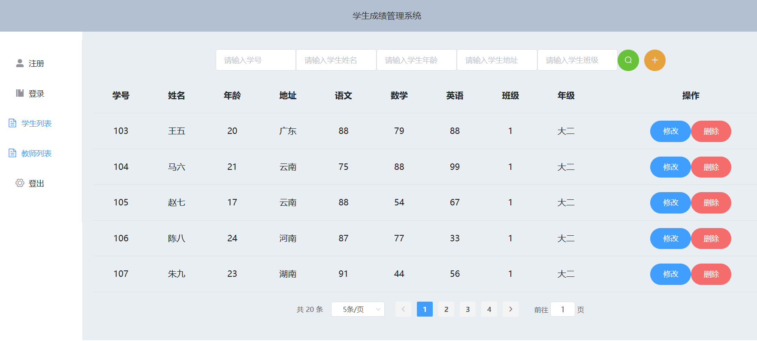Switch to page 4
The image size is (757, 341).
(x=489, y=309)
